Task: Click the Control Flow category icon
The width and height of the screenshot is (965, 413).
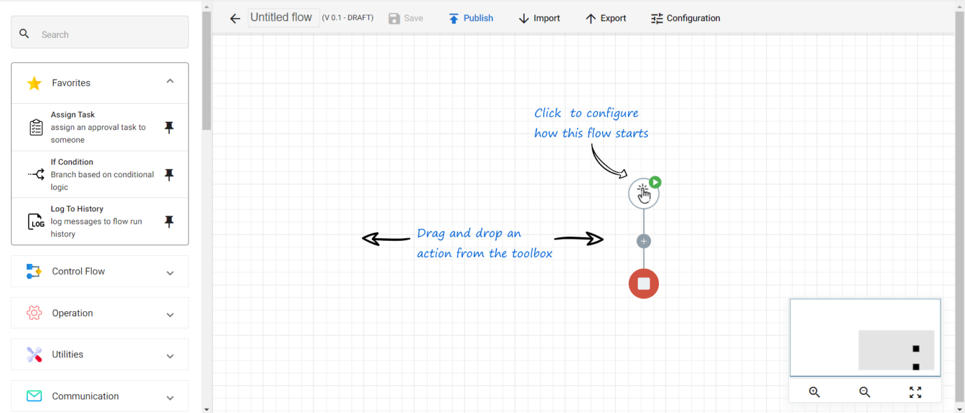Action: click(33, 271)
